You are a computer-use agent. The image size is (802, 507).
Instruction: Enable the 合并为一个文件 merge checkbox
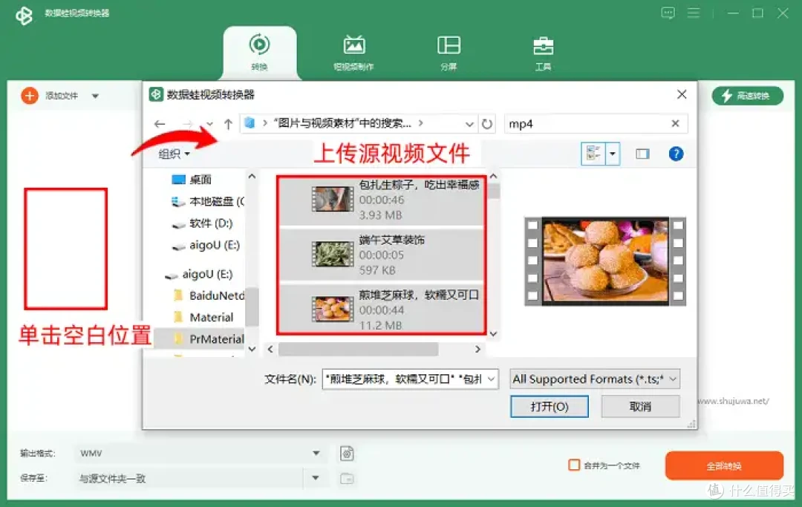click(x=574, y=465)
